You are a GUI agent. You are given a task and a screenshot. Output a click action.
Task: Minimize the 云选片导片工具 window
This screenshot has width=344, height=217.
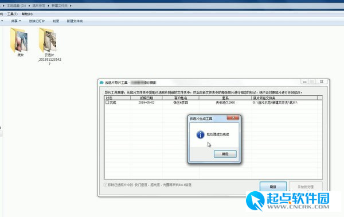coord(304,82)
